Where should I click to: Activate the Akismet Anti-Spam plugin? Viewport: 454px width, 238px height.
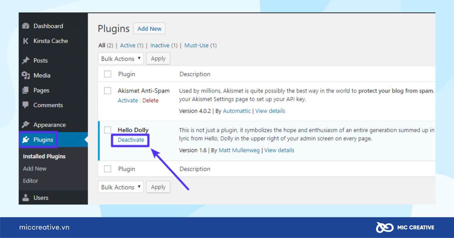(128, 100)
